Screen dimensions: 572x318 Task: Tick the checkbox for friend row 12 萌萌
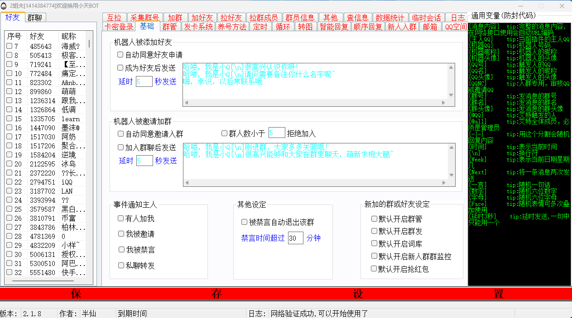click(x=10, y=91)
